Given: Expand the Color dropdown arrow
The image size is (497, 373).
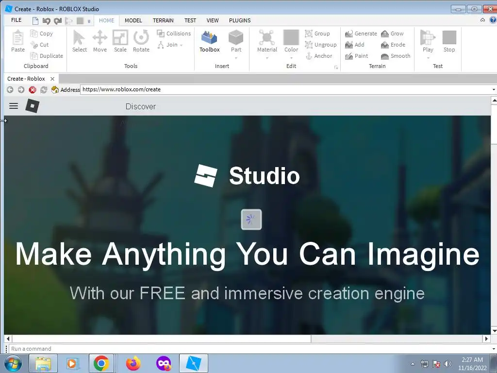Looking at the screenshot, I should pyautogui.click(x=291, y=58).
